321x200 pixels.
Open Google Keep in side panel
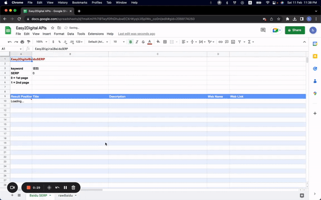click(315, 56)
